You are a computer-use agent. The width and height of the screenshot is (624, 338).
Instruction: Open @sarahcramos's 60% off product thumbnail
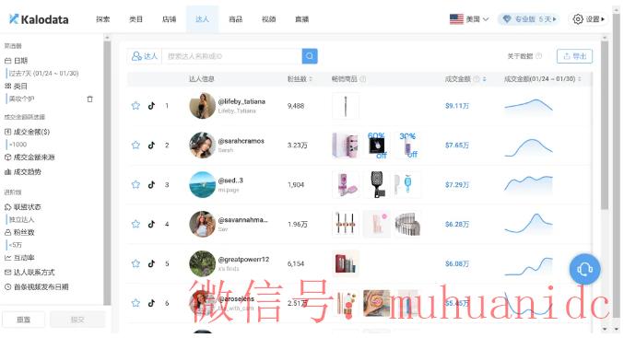coord(377,146)
